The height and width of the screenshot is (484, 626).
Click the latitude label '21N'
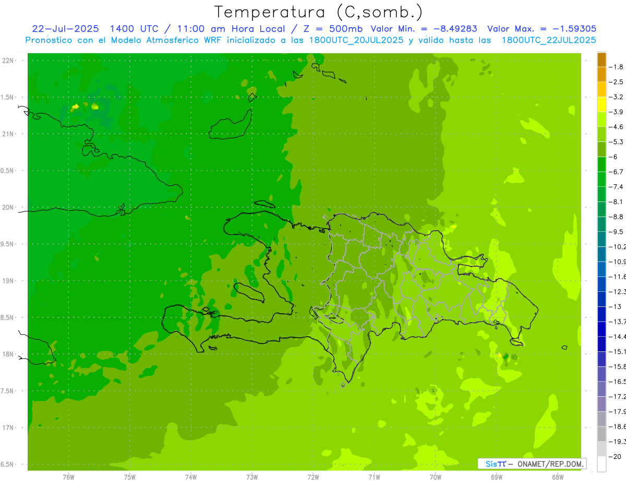click(x=9, y=134)
